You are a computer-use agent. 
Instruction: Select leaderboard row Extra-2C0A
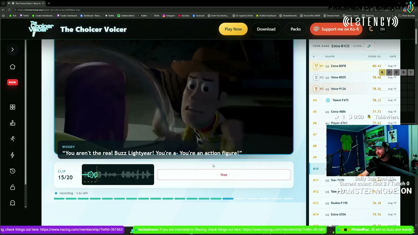(355, 214)
